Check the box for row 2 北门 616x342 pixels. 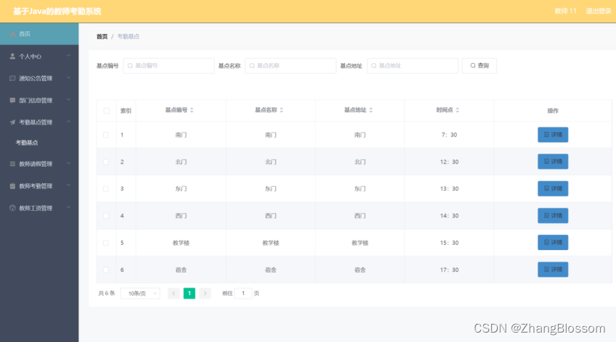pos(106,162)
